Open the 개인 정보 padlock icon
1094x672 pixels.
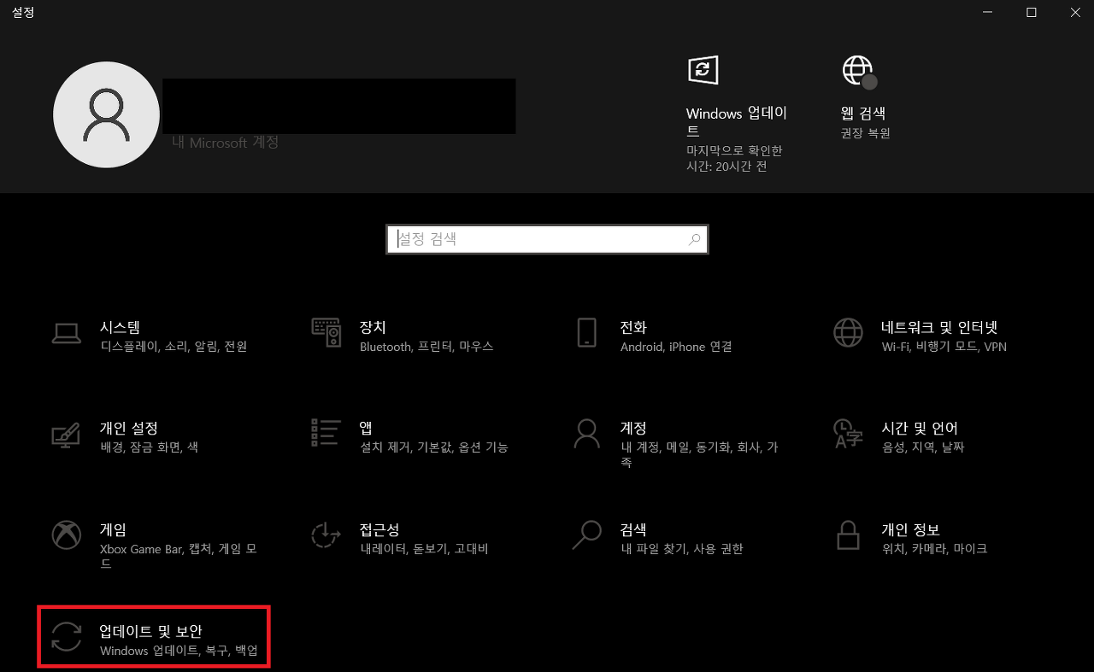[x=848, y=535]
